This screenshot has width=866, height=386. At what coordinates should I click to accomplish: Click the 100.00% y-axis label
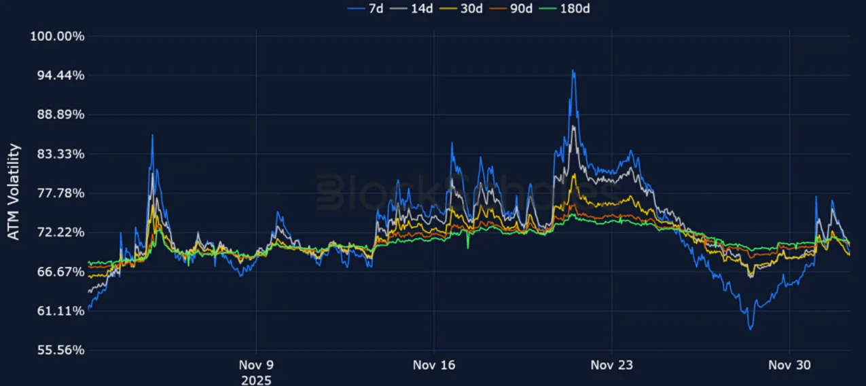57,36
